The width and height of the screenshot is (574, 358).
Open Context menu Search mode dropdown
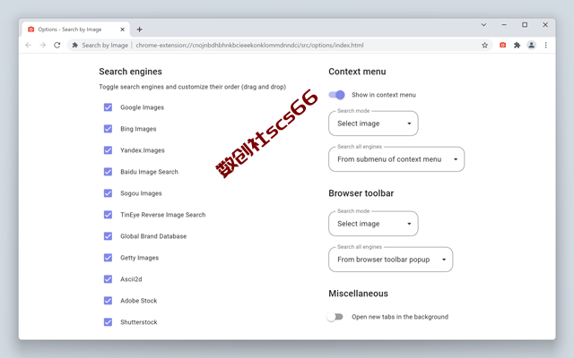[373, 124]
